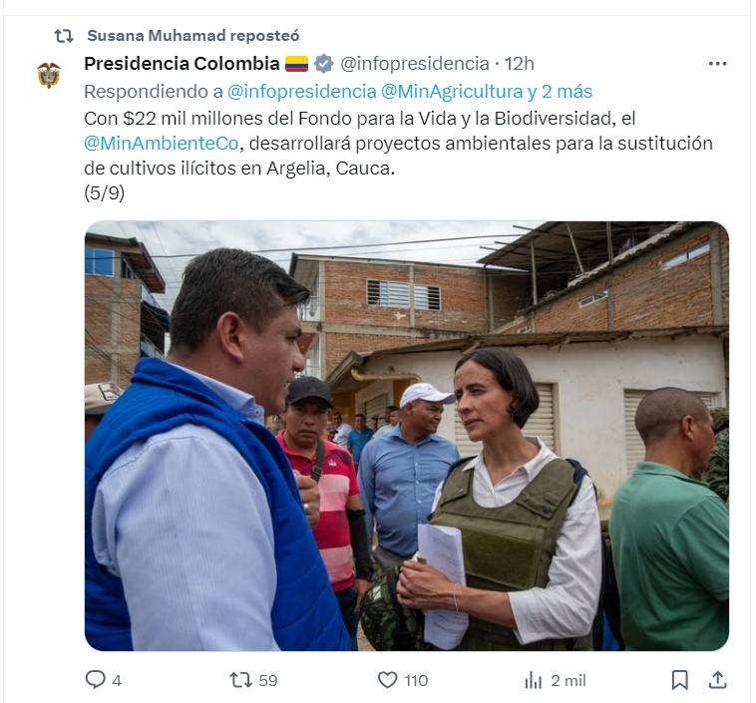This screenshot has width=756, height=703.
Task: Open @MinAgricultura in reply line
Action: [x=452, y=91]
